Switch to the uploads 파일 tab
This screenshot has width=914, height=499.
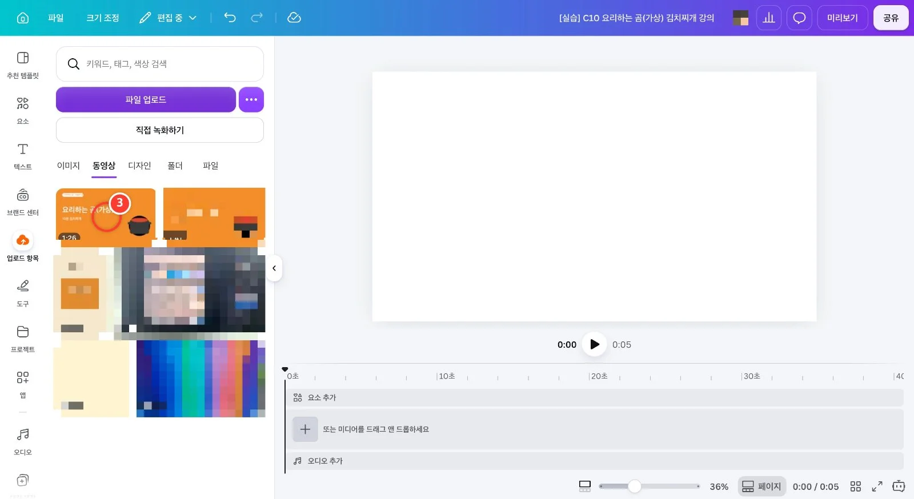pos(210,166)
